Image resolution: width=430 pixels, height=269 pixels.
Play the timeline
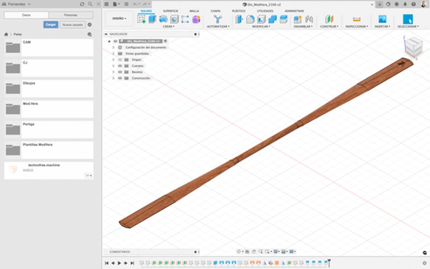click(119, 263)
